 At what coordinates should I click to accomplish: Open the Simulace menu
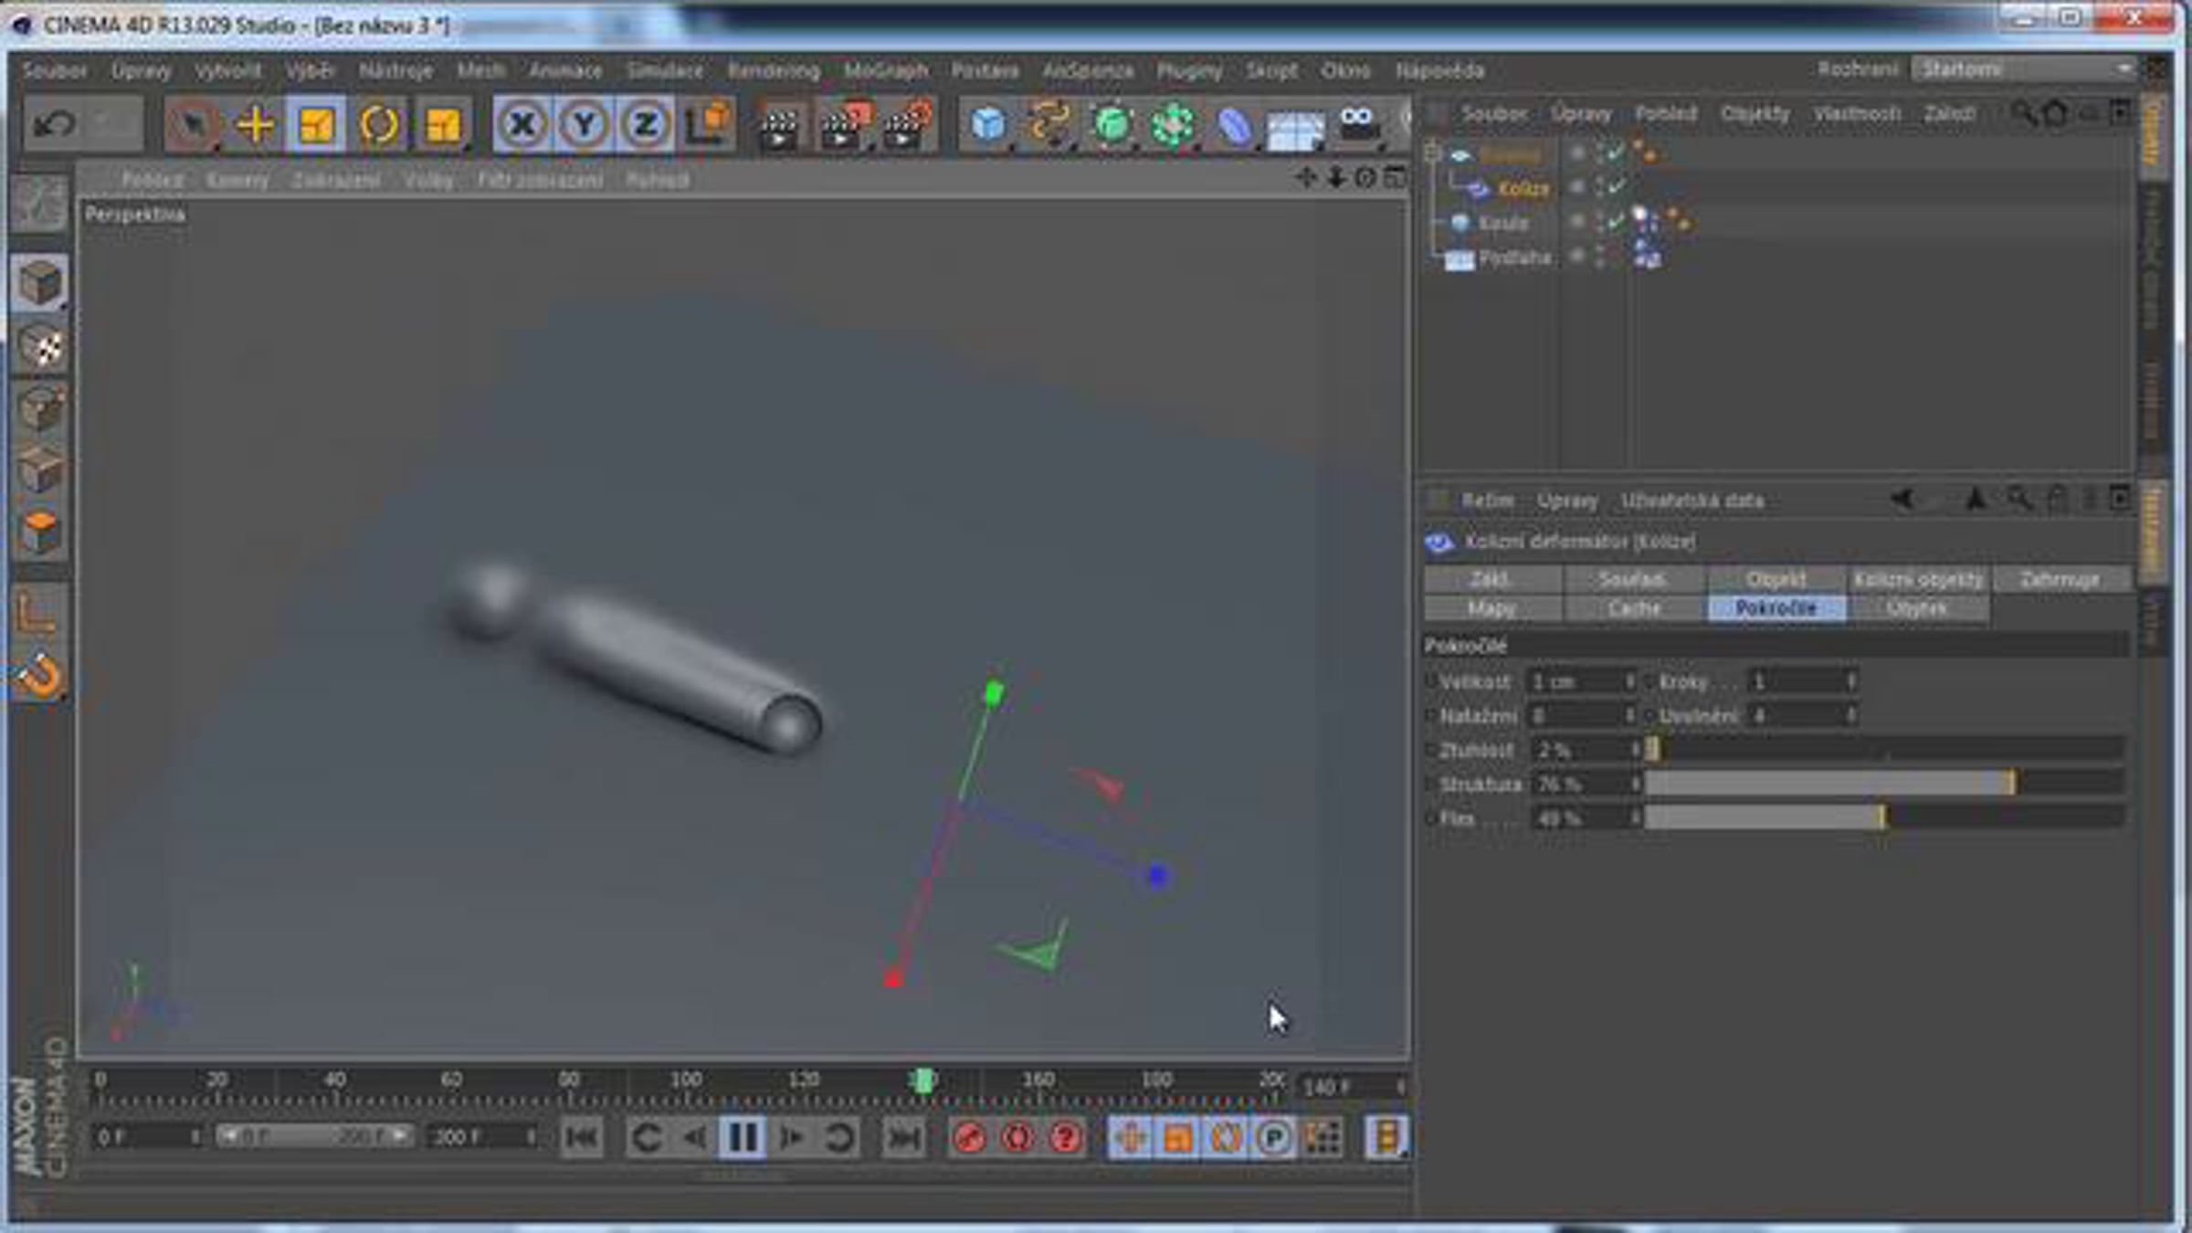[665, 70]
